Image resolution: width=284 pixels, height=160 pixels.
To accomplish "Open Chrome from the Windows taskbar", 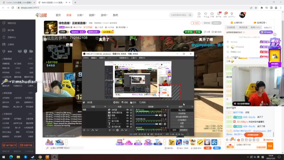I will (40, 157).
